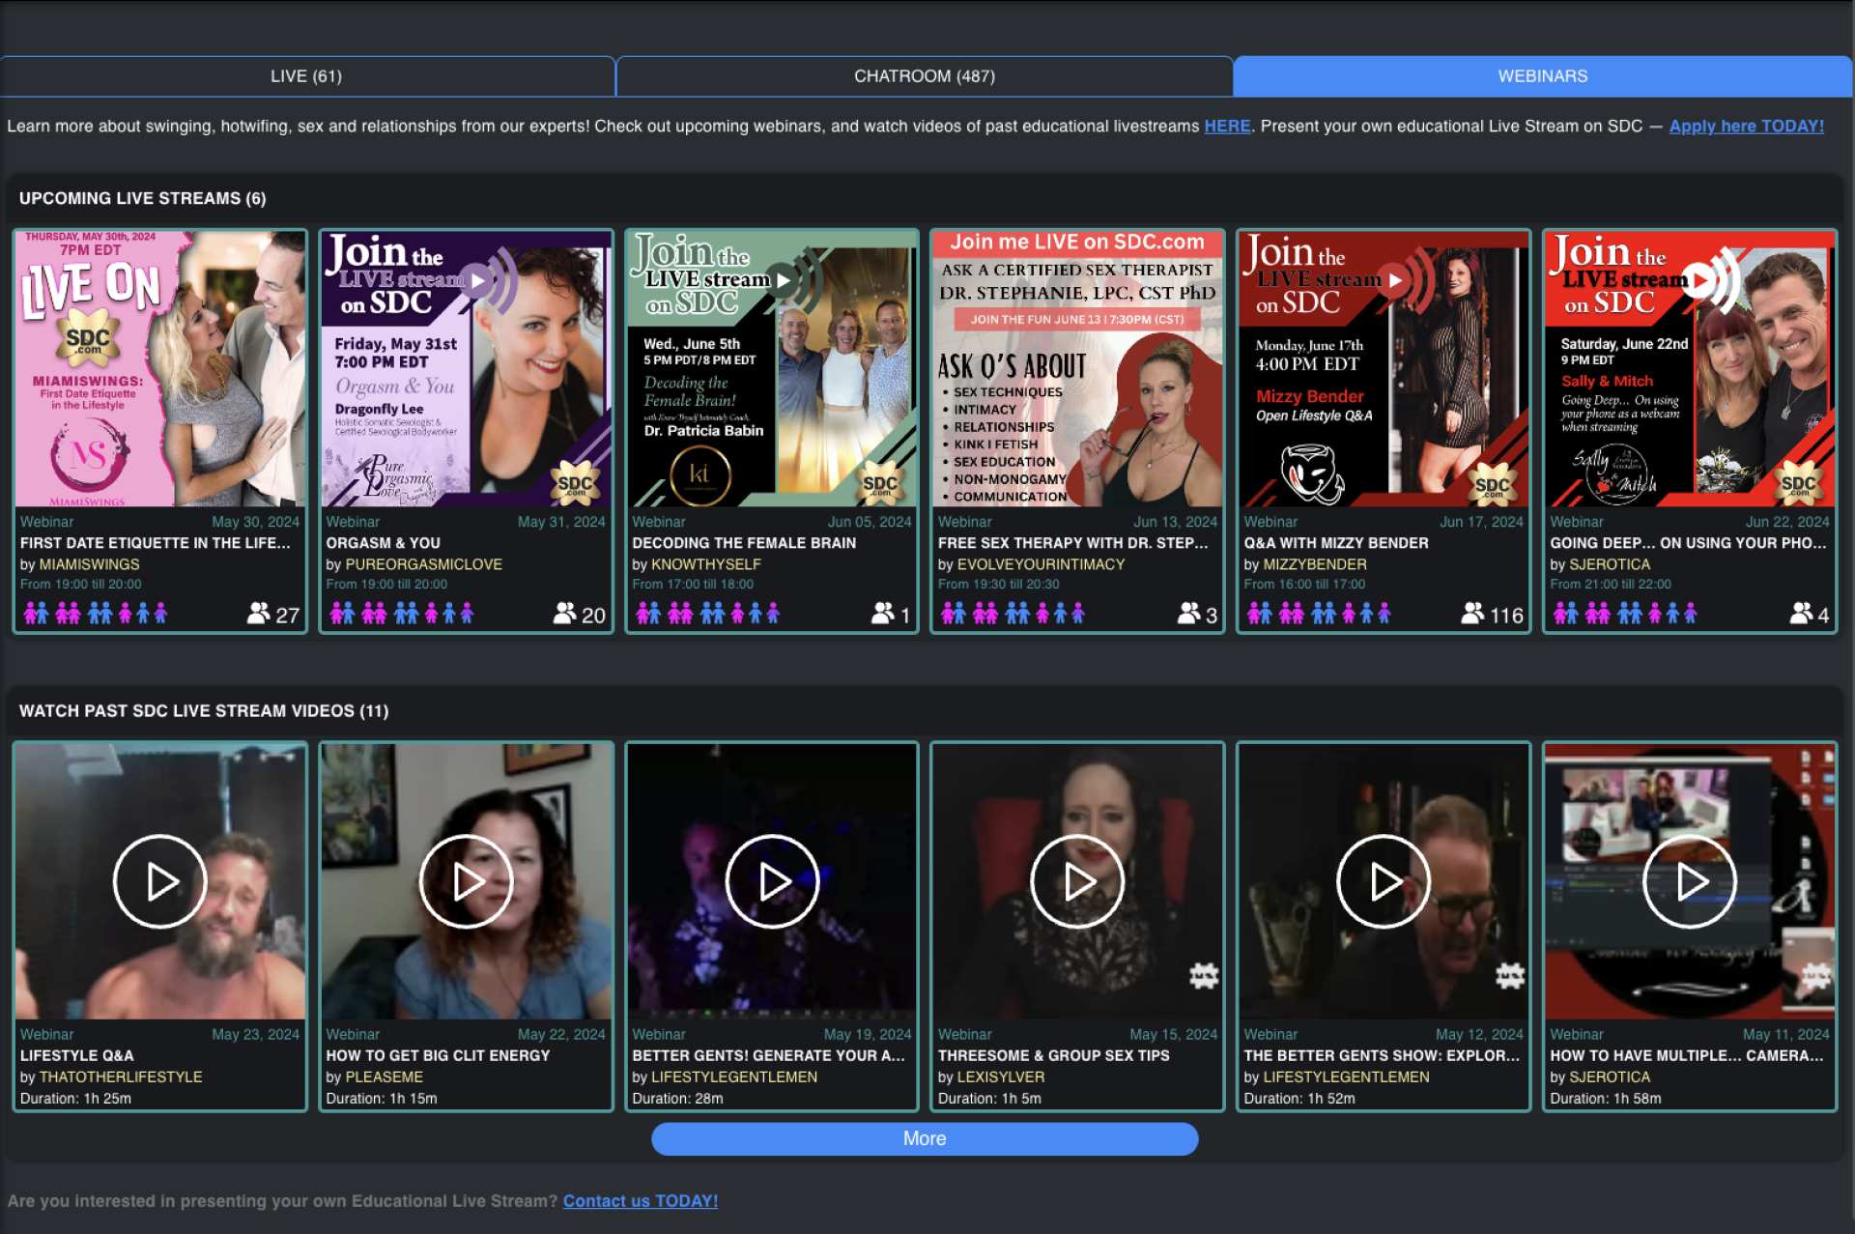Select the WEBINARS tab
Screen dimensions: 1855x1234
coord(1543,76)
